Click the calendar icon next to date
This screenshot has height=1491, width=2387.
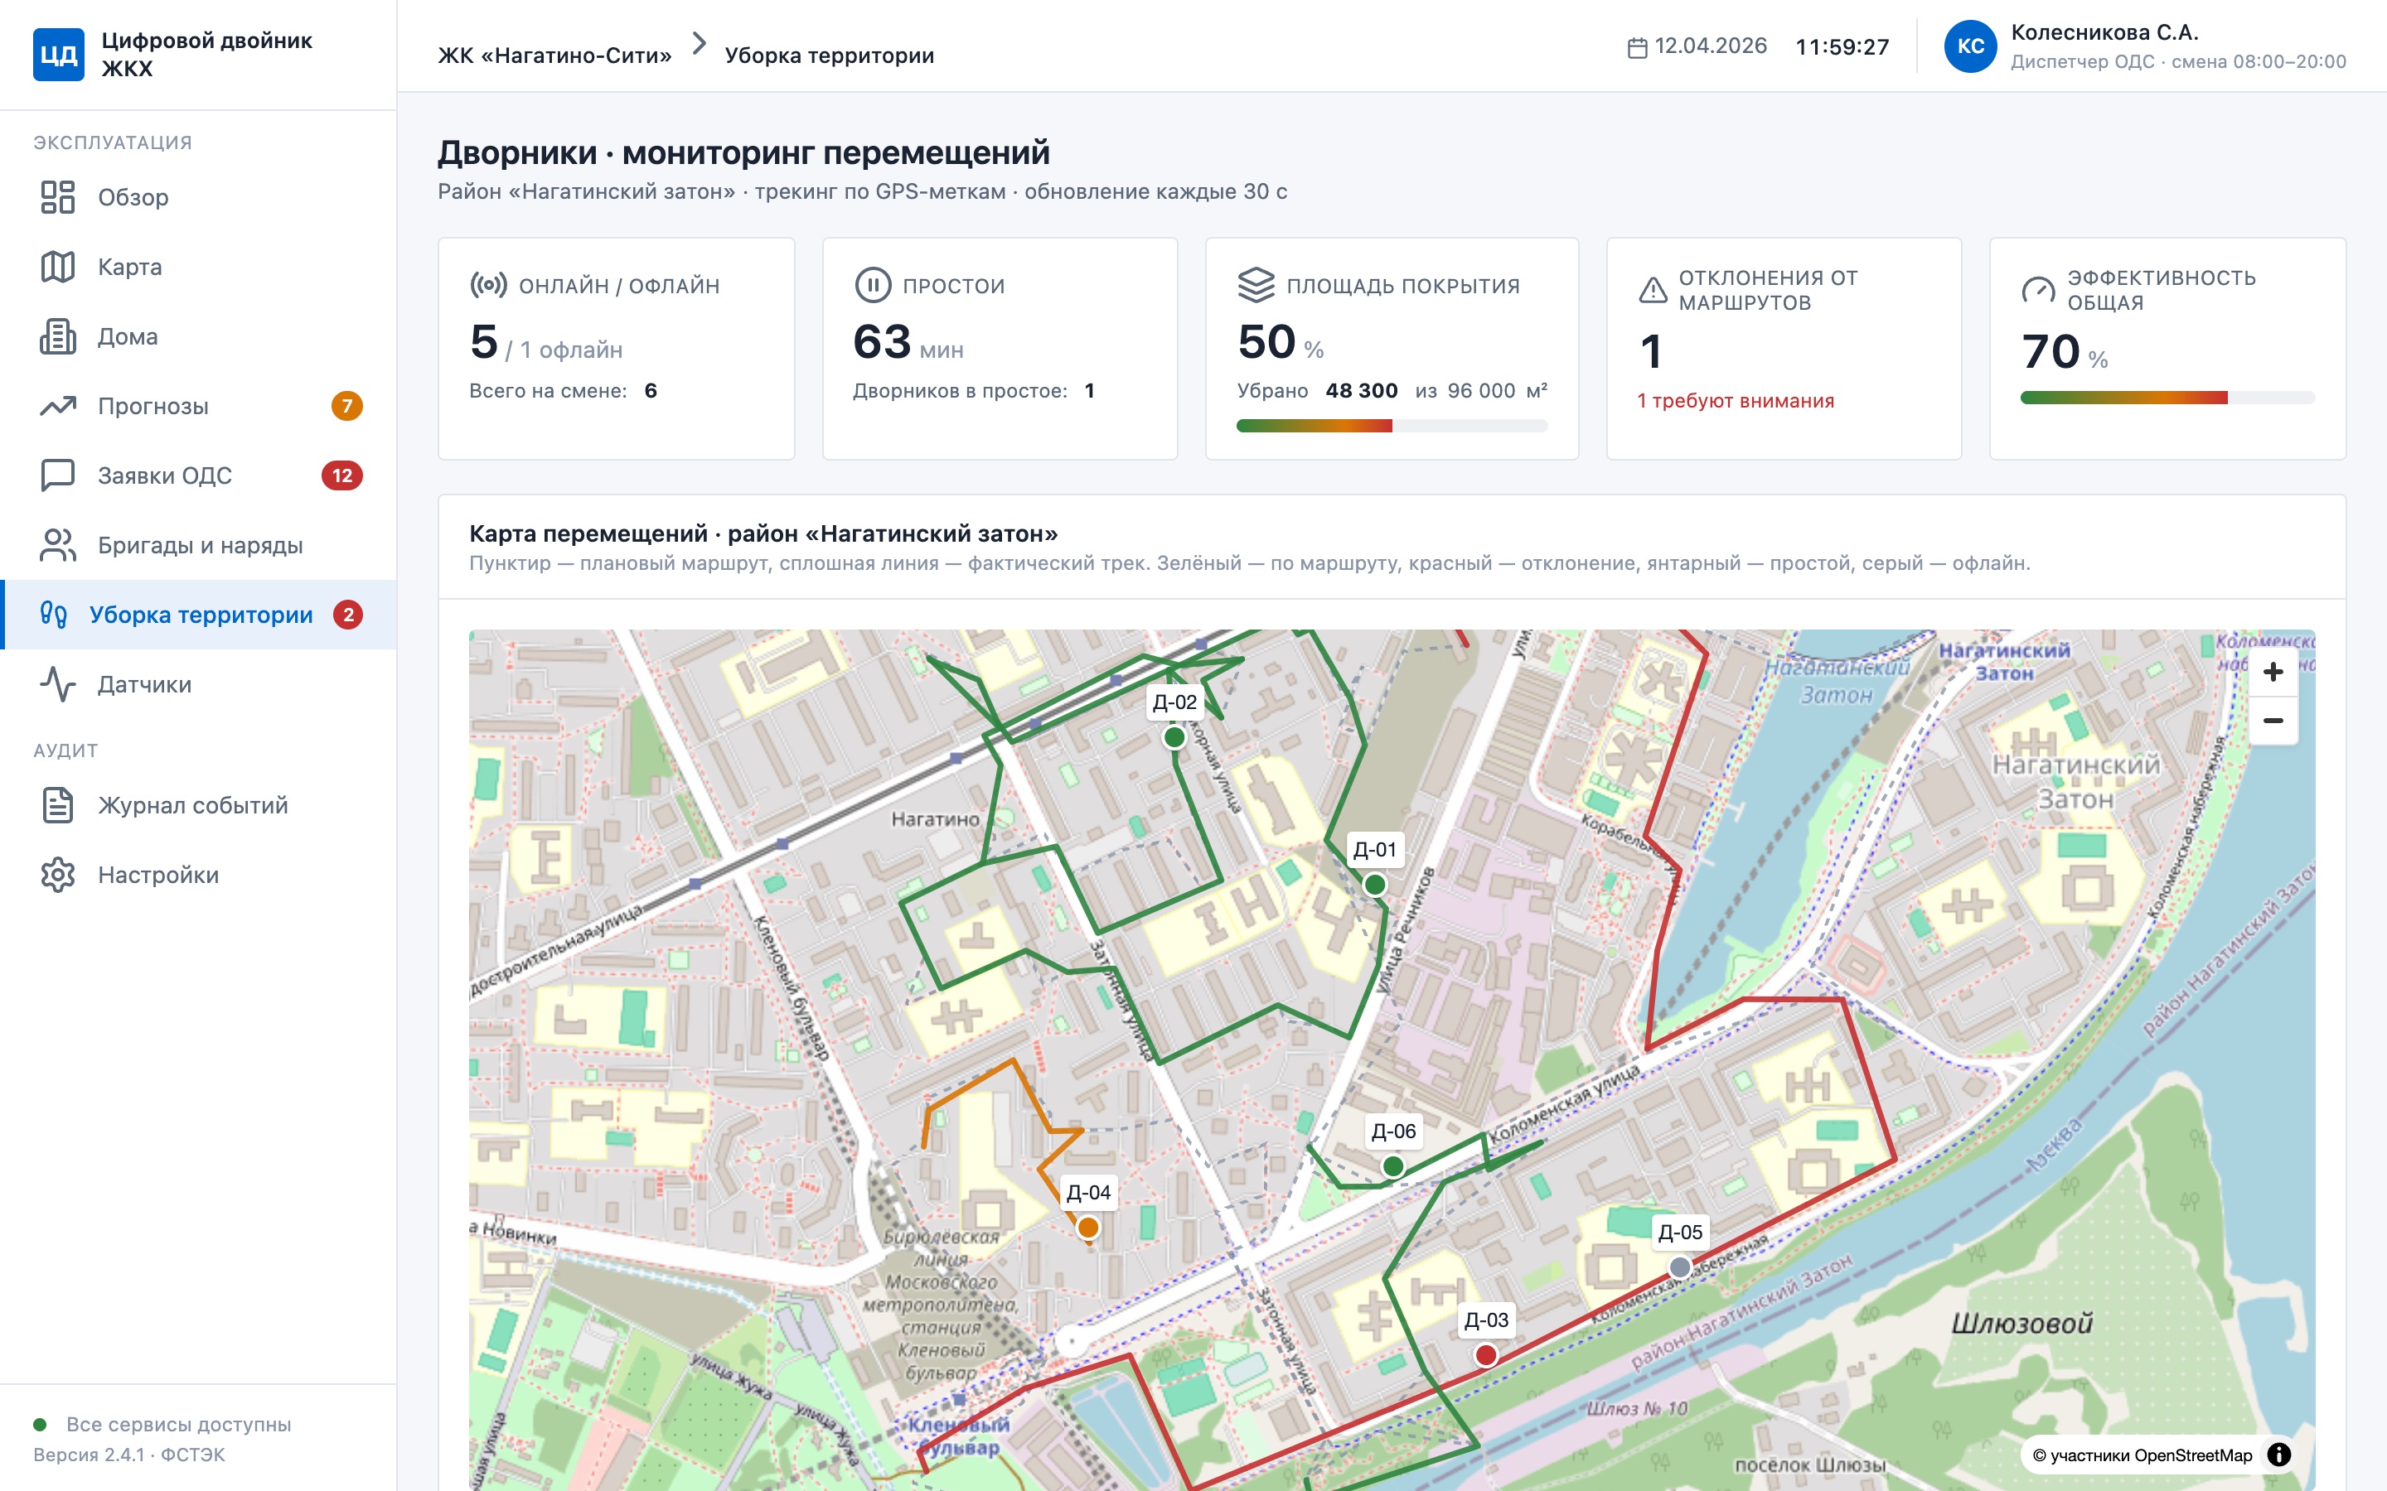click(x=1638, y=47)
